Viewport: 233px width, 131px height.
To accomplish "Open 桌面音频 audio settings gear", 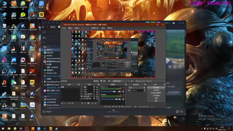I will 123,99.
